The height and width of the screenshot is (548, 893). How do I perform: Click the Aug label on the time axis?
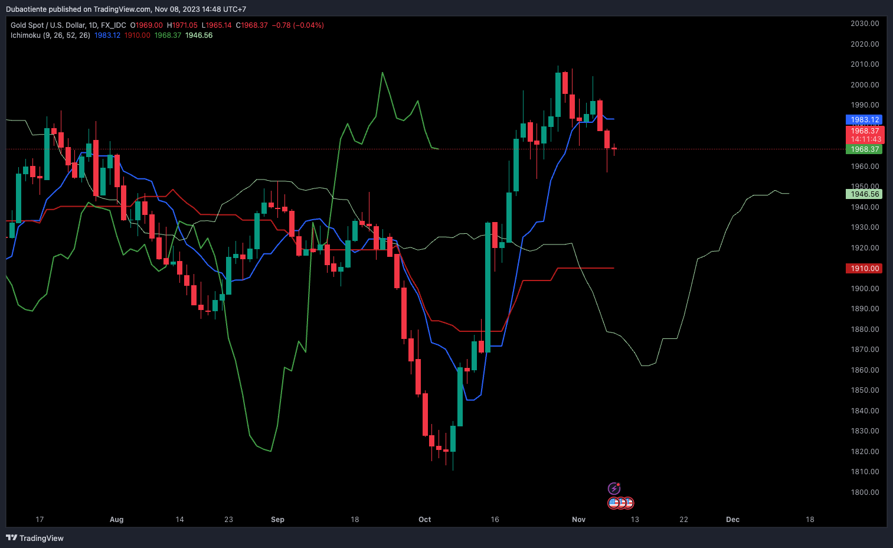click(116, 520)
